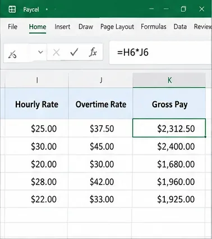Select the $22.00 hourly rate cell
Image resolution: width=212 pixels, height=239 pixels.
click(x=37, y=199)
